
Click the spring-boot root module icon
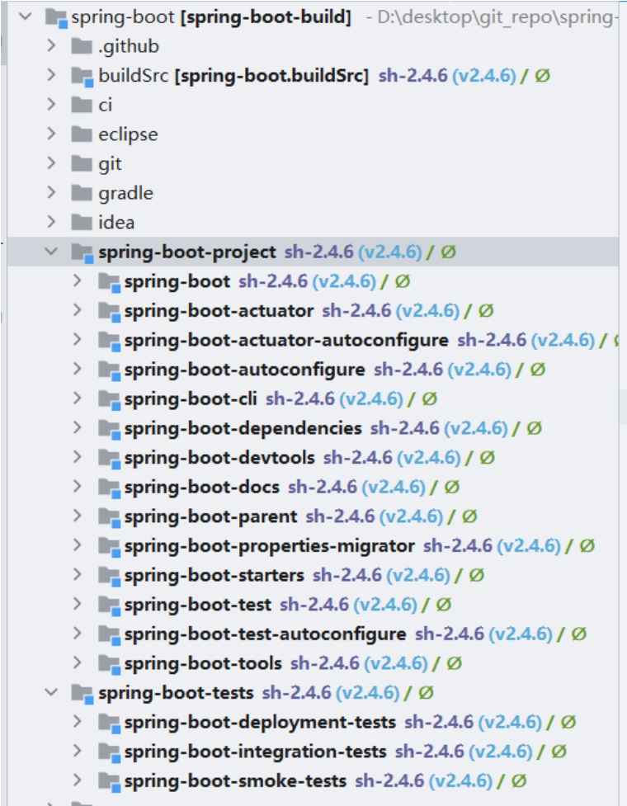point(56,18)
